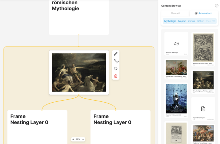Screen dimensions: 220x144
Task: Delete the node with the red trash icon
Action: (116, 76)
